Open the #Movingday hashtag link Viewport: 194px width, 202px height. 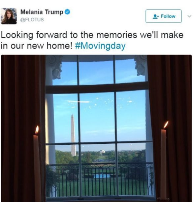point(100,46)
